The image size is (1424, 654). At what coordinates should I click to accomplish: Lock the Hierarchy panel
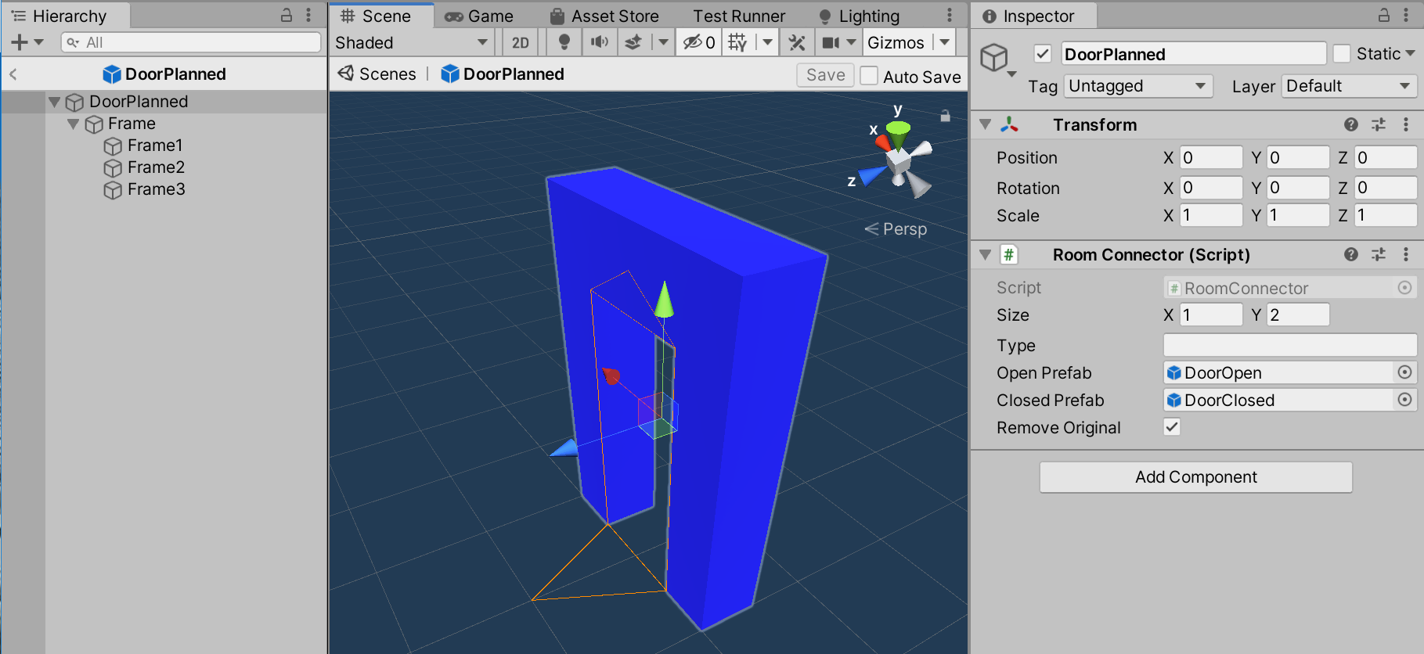(x=287, y=15)
